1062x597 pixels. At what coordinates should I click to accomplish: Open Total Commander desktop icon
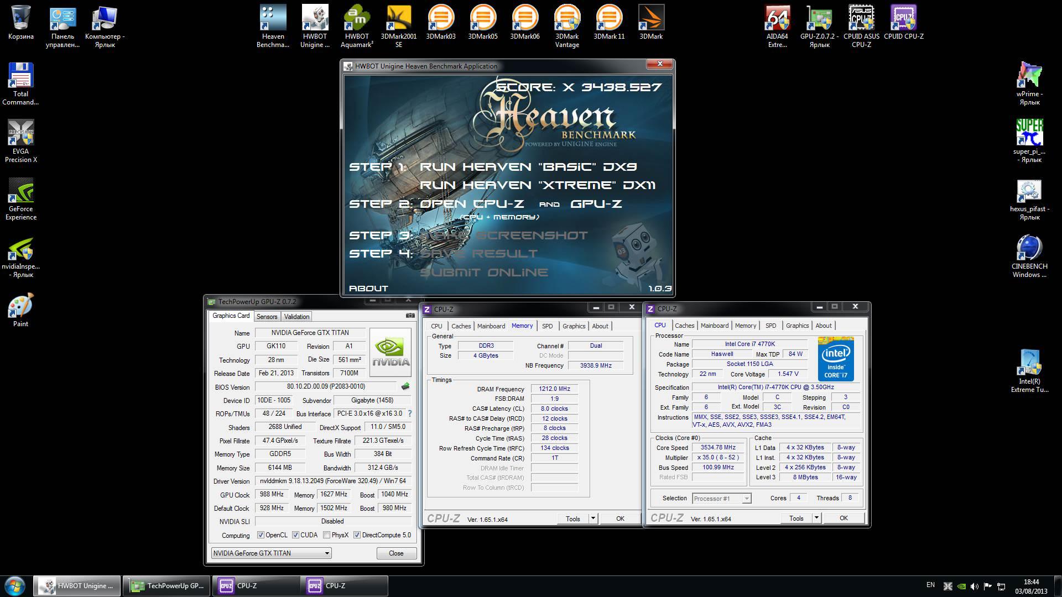20,84
